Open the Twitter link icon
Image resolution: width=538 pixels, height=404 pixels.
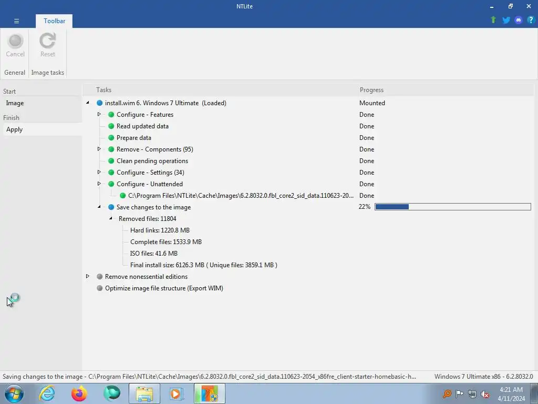point(506,20)
